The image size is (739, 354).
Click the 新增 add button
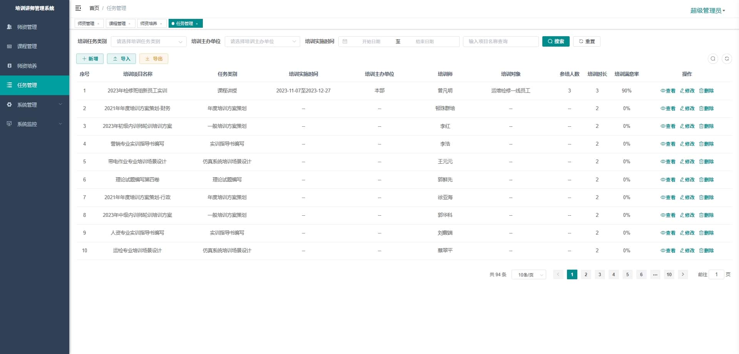point(90,59)
